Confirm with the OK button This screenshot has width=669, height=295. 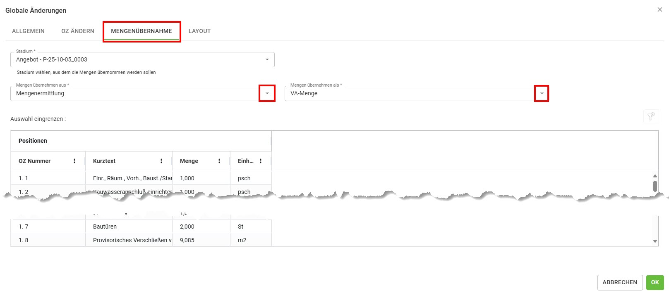[655, 282]
